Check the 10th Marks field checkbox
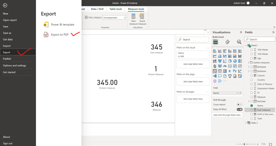Screen dimensions: 276x146 coord(252,50)
